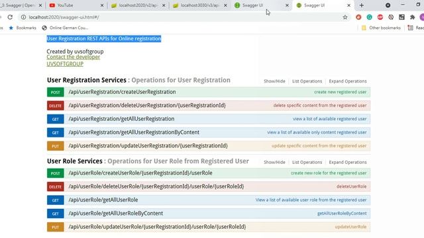Click the 'updateUserRole' description text
424x238 pixels.
(350, 227)
